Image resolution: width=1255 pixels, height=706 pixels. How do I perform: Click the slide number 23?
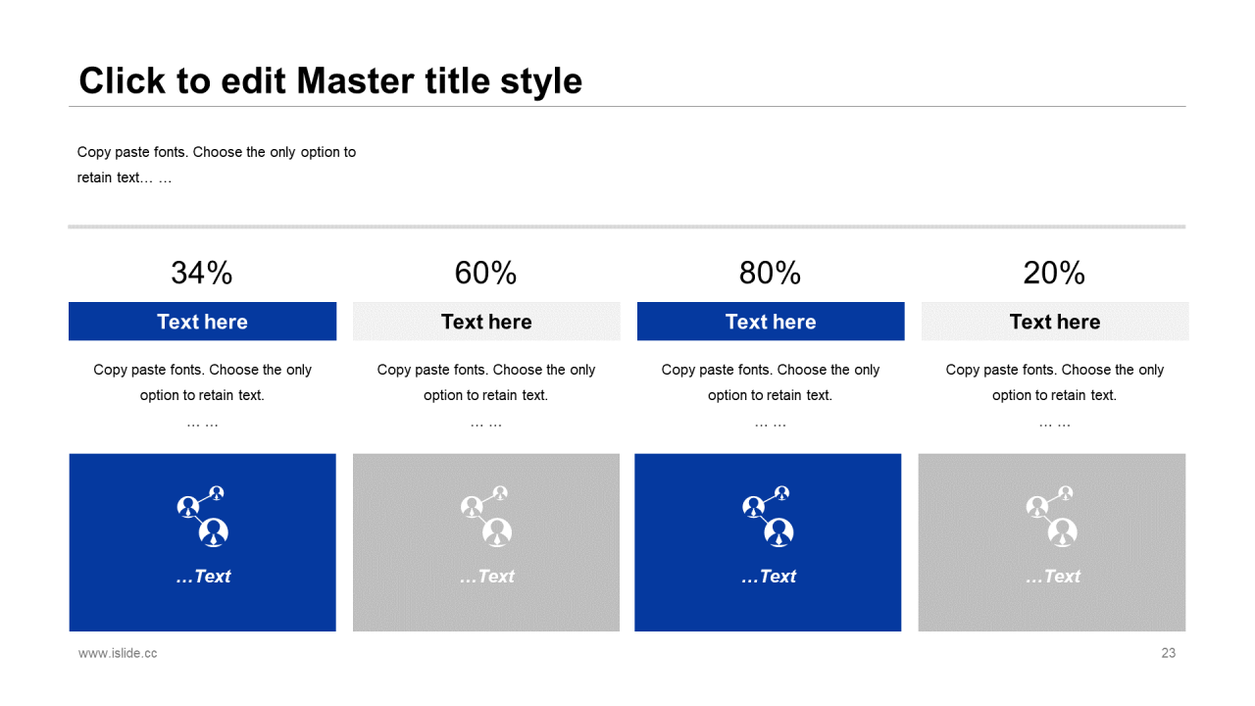pos(1168,653)
